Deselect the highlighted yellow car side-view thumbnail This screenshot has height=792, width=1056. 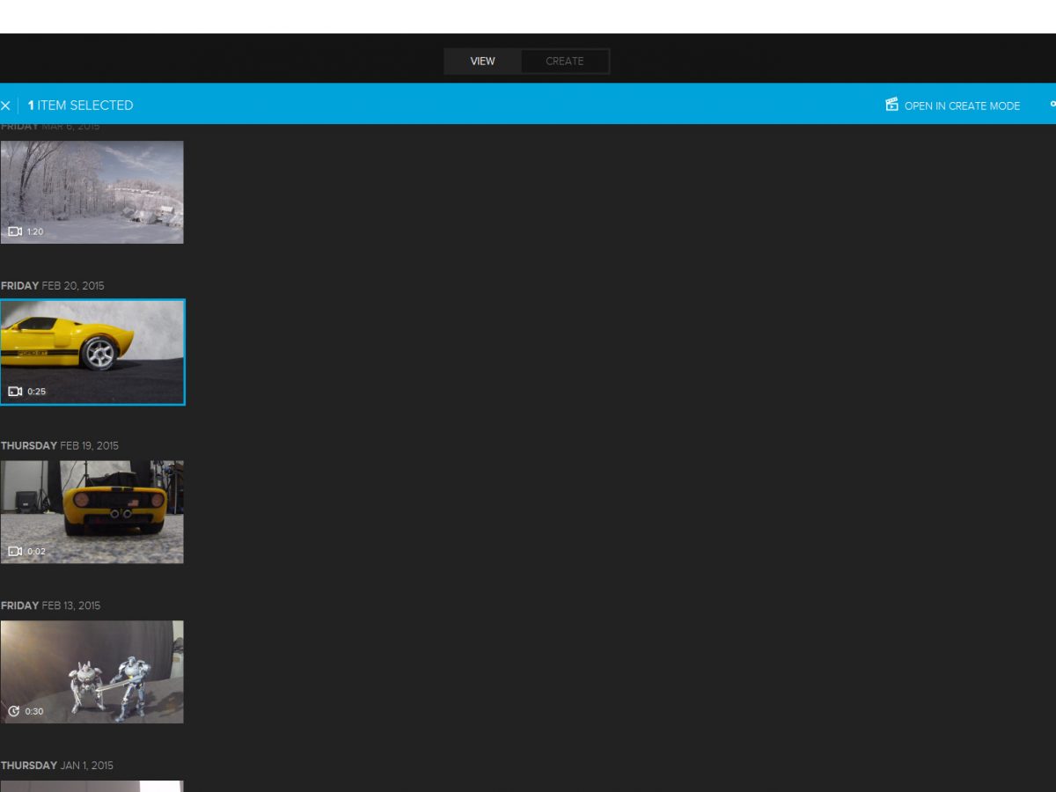pos(92,352)
